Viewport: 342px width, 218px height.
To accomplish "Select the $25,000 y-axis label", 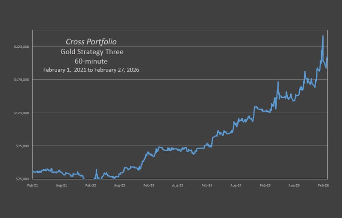I will pyautogui.click(x=22, y=179).
